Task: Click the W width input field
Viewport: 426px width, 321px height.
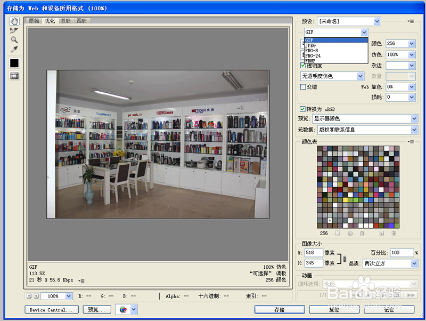Action: click(x=314, y=253)
